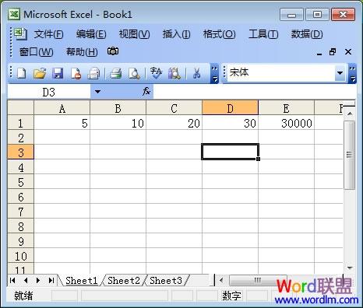Open the Name Box dropdown arrow
Viewport: 363px width, 308px height.
click(97, 92)
